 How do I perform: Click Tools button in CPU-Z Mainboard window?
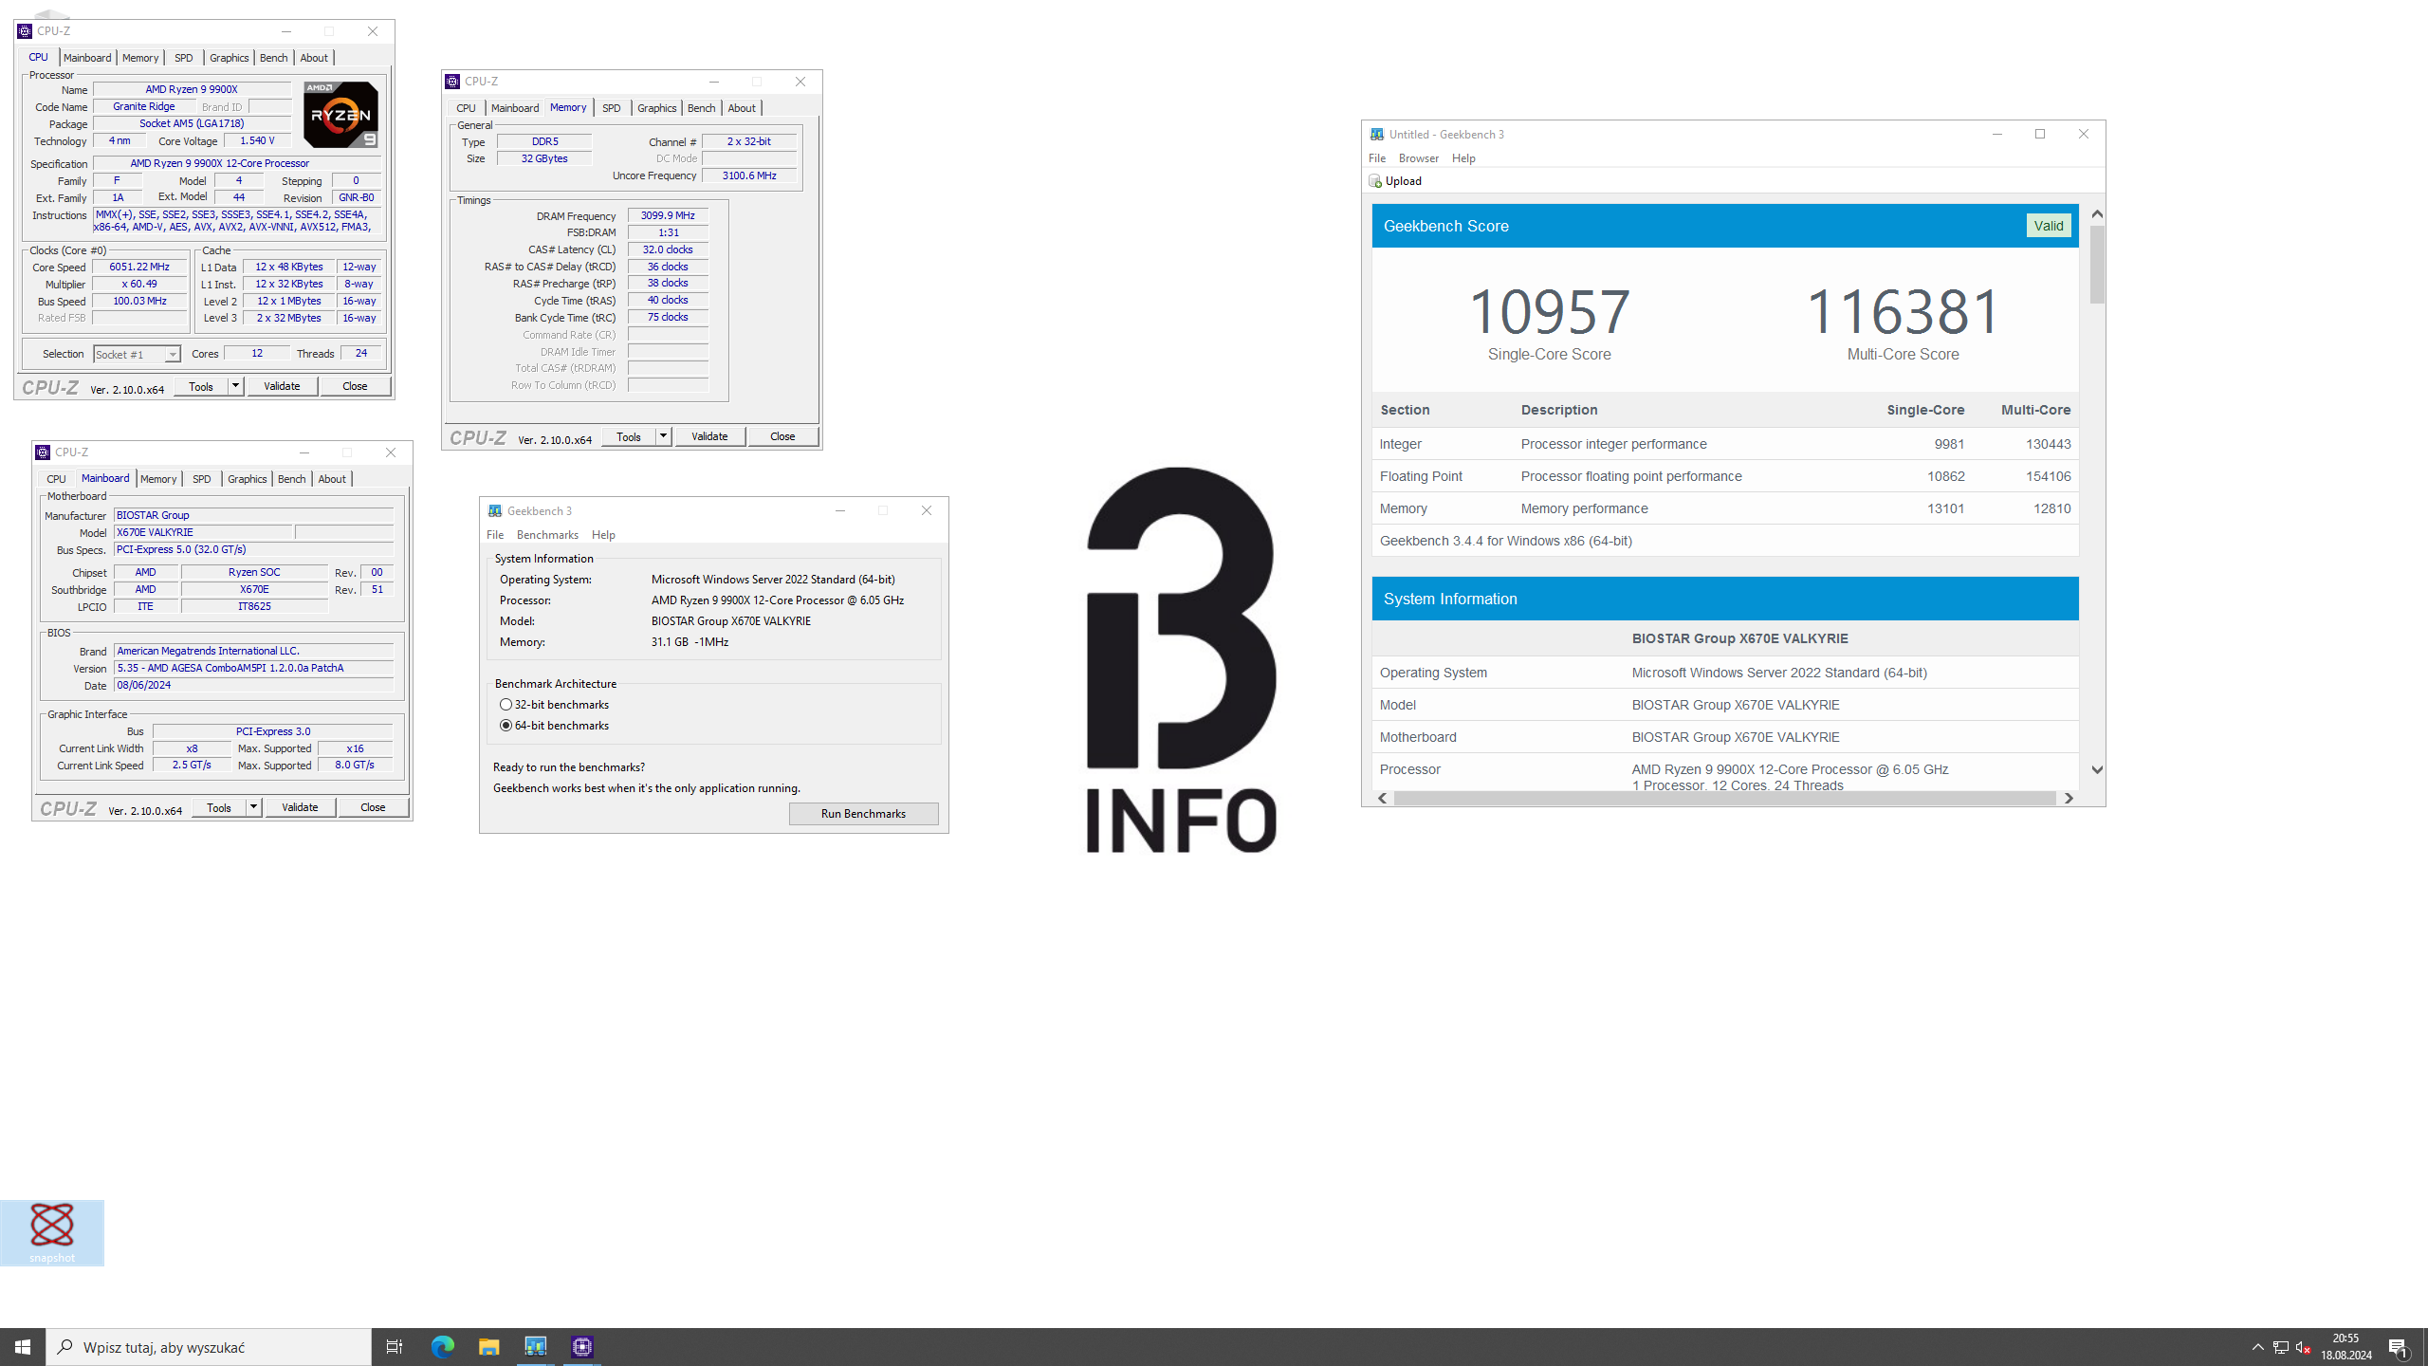[x=219, y=807]
